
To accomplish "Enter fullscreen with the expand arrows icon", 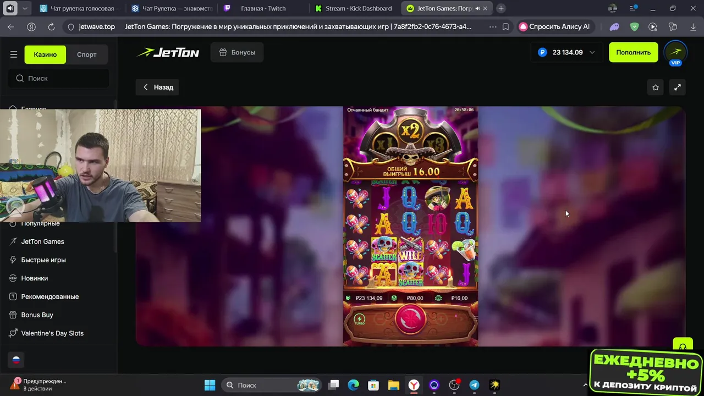I will 678,87.
